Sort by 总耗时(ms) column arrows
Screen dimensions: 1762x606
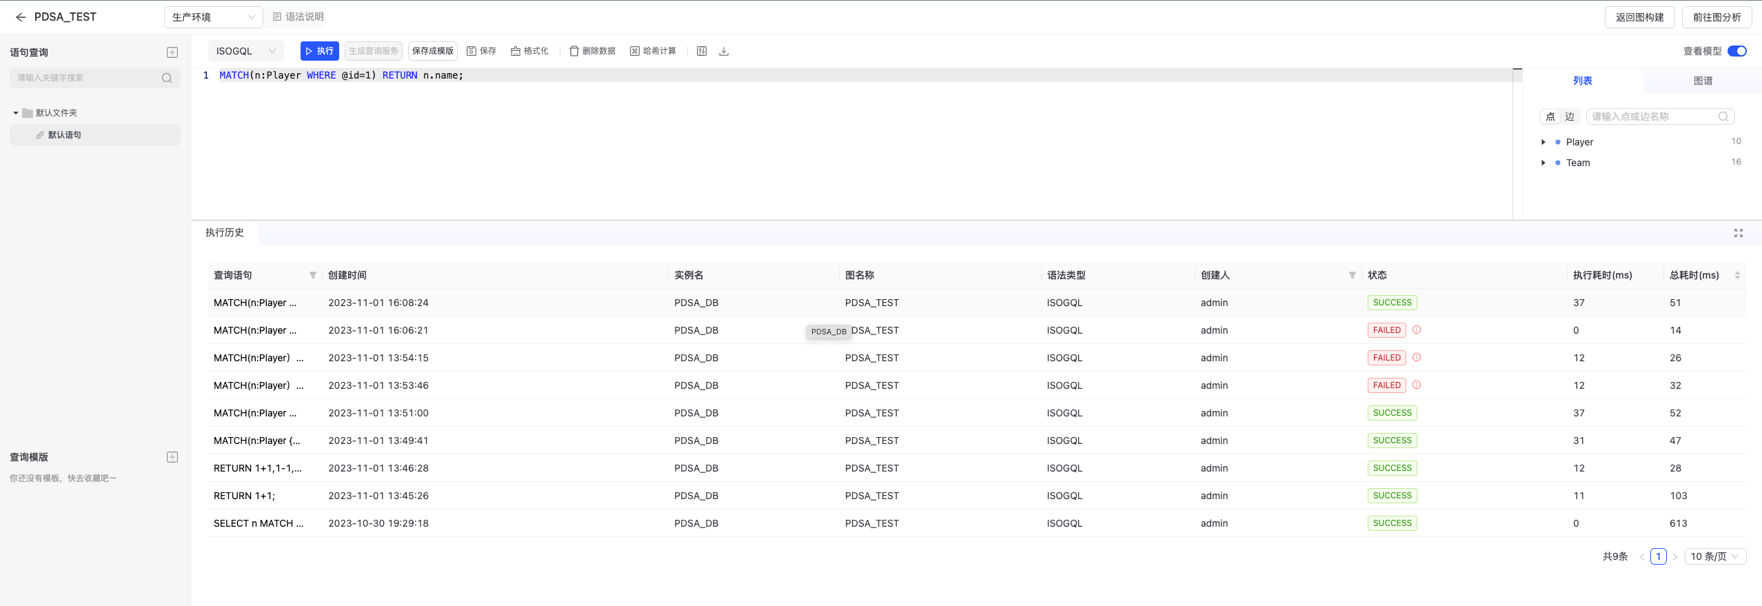[1737, 275]
